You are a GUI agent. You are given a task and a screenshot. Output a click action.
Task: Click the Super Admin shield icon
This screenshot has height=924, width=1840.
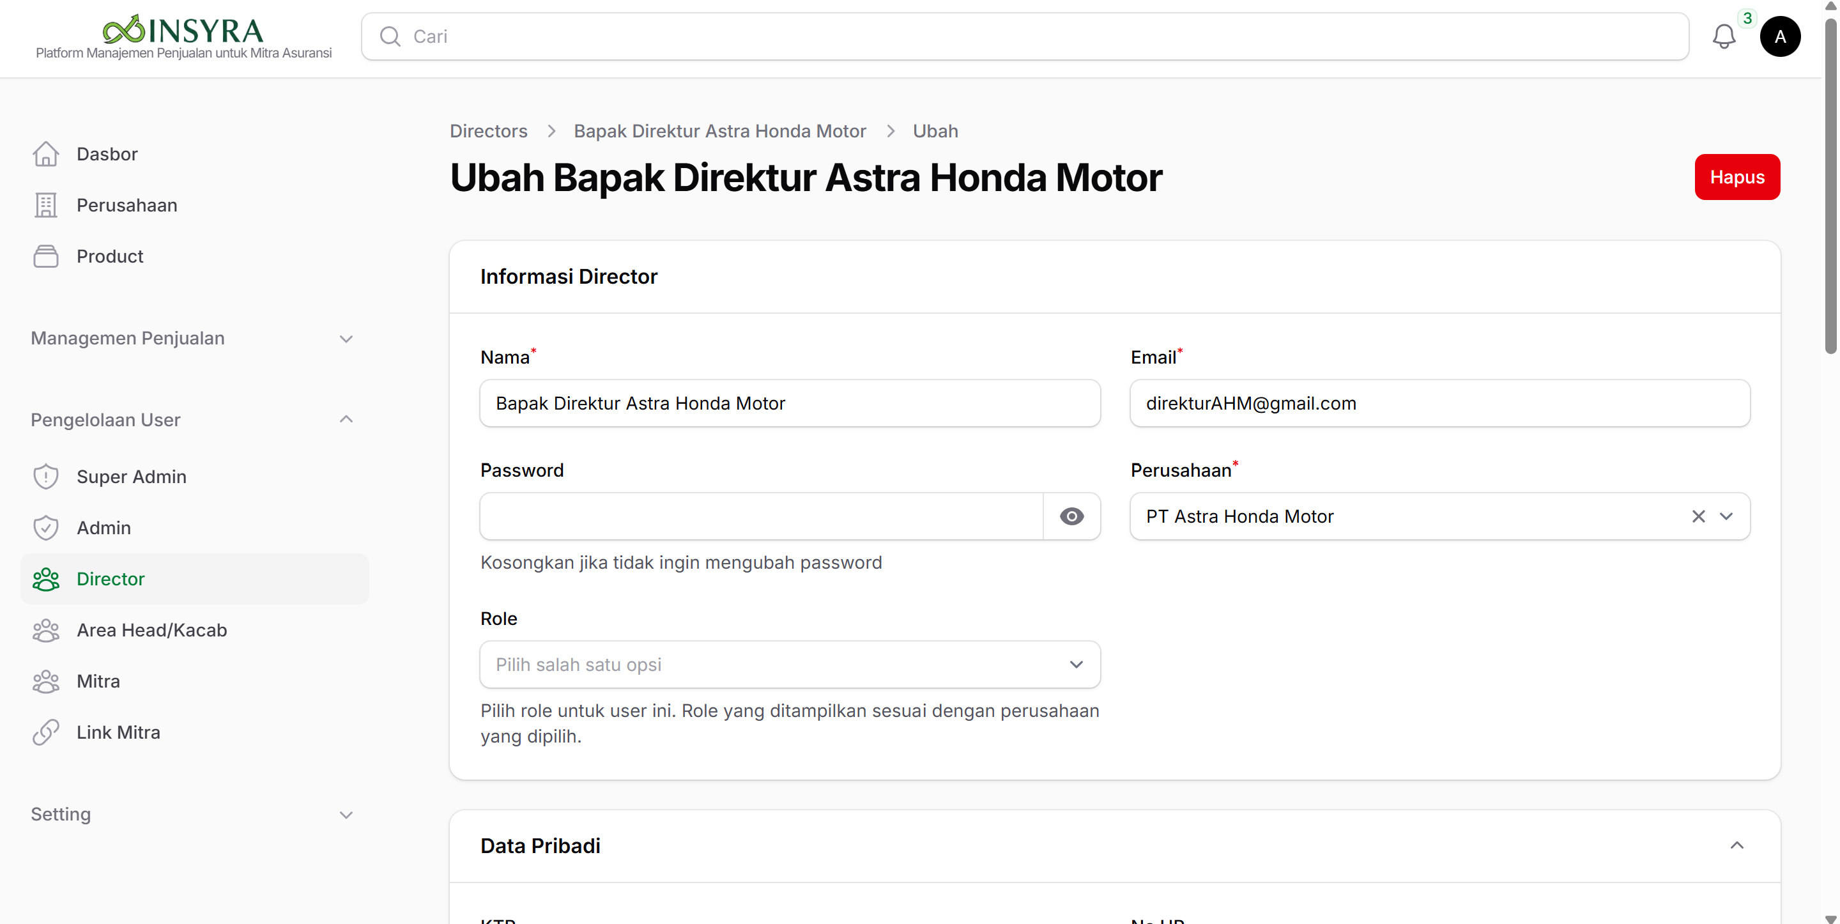pos(46,476)
